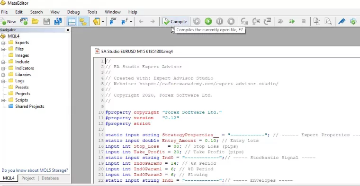
Task: Expand the Logs folder
Action: pyautogui.click(x=3, y=81)
